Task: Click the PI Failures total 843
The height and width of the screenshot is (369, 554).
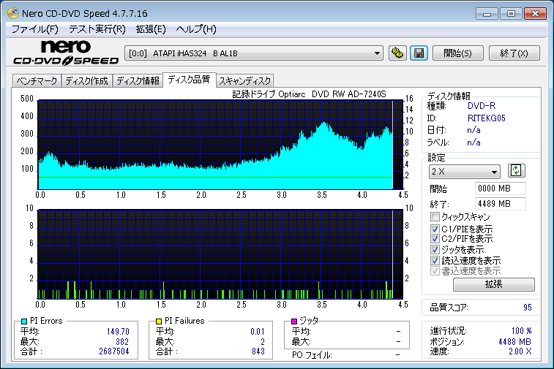Action: pos(258,351)
